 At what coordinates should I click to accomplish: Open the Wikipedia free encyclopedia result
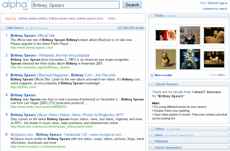50,56
